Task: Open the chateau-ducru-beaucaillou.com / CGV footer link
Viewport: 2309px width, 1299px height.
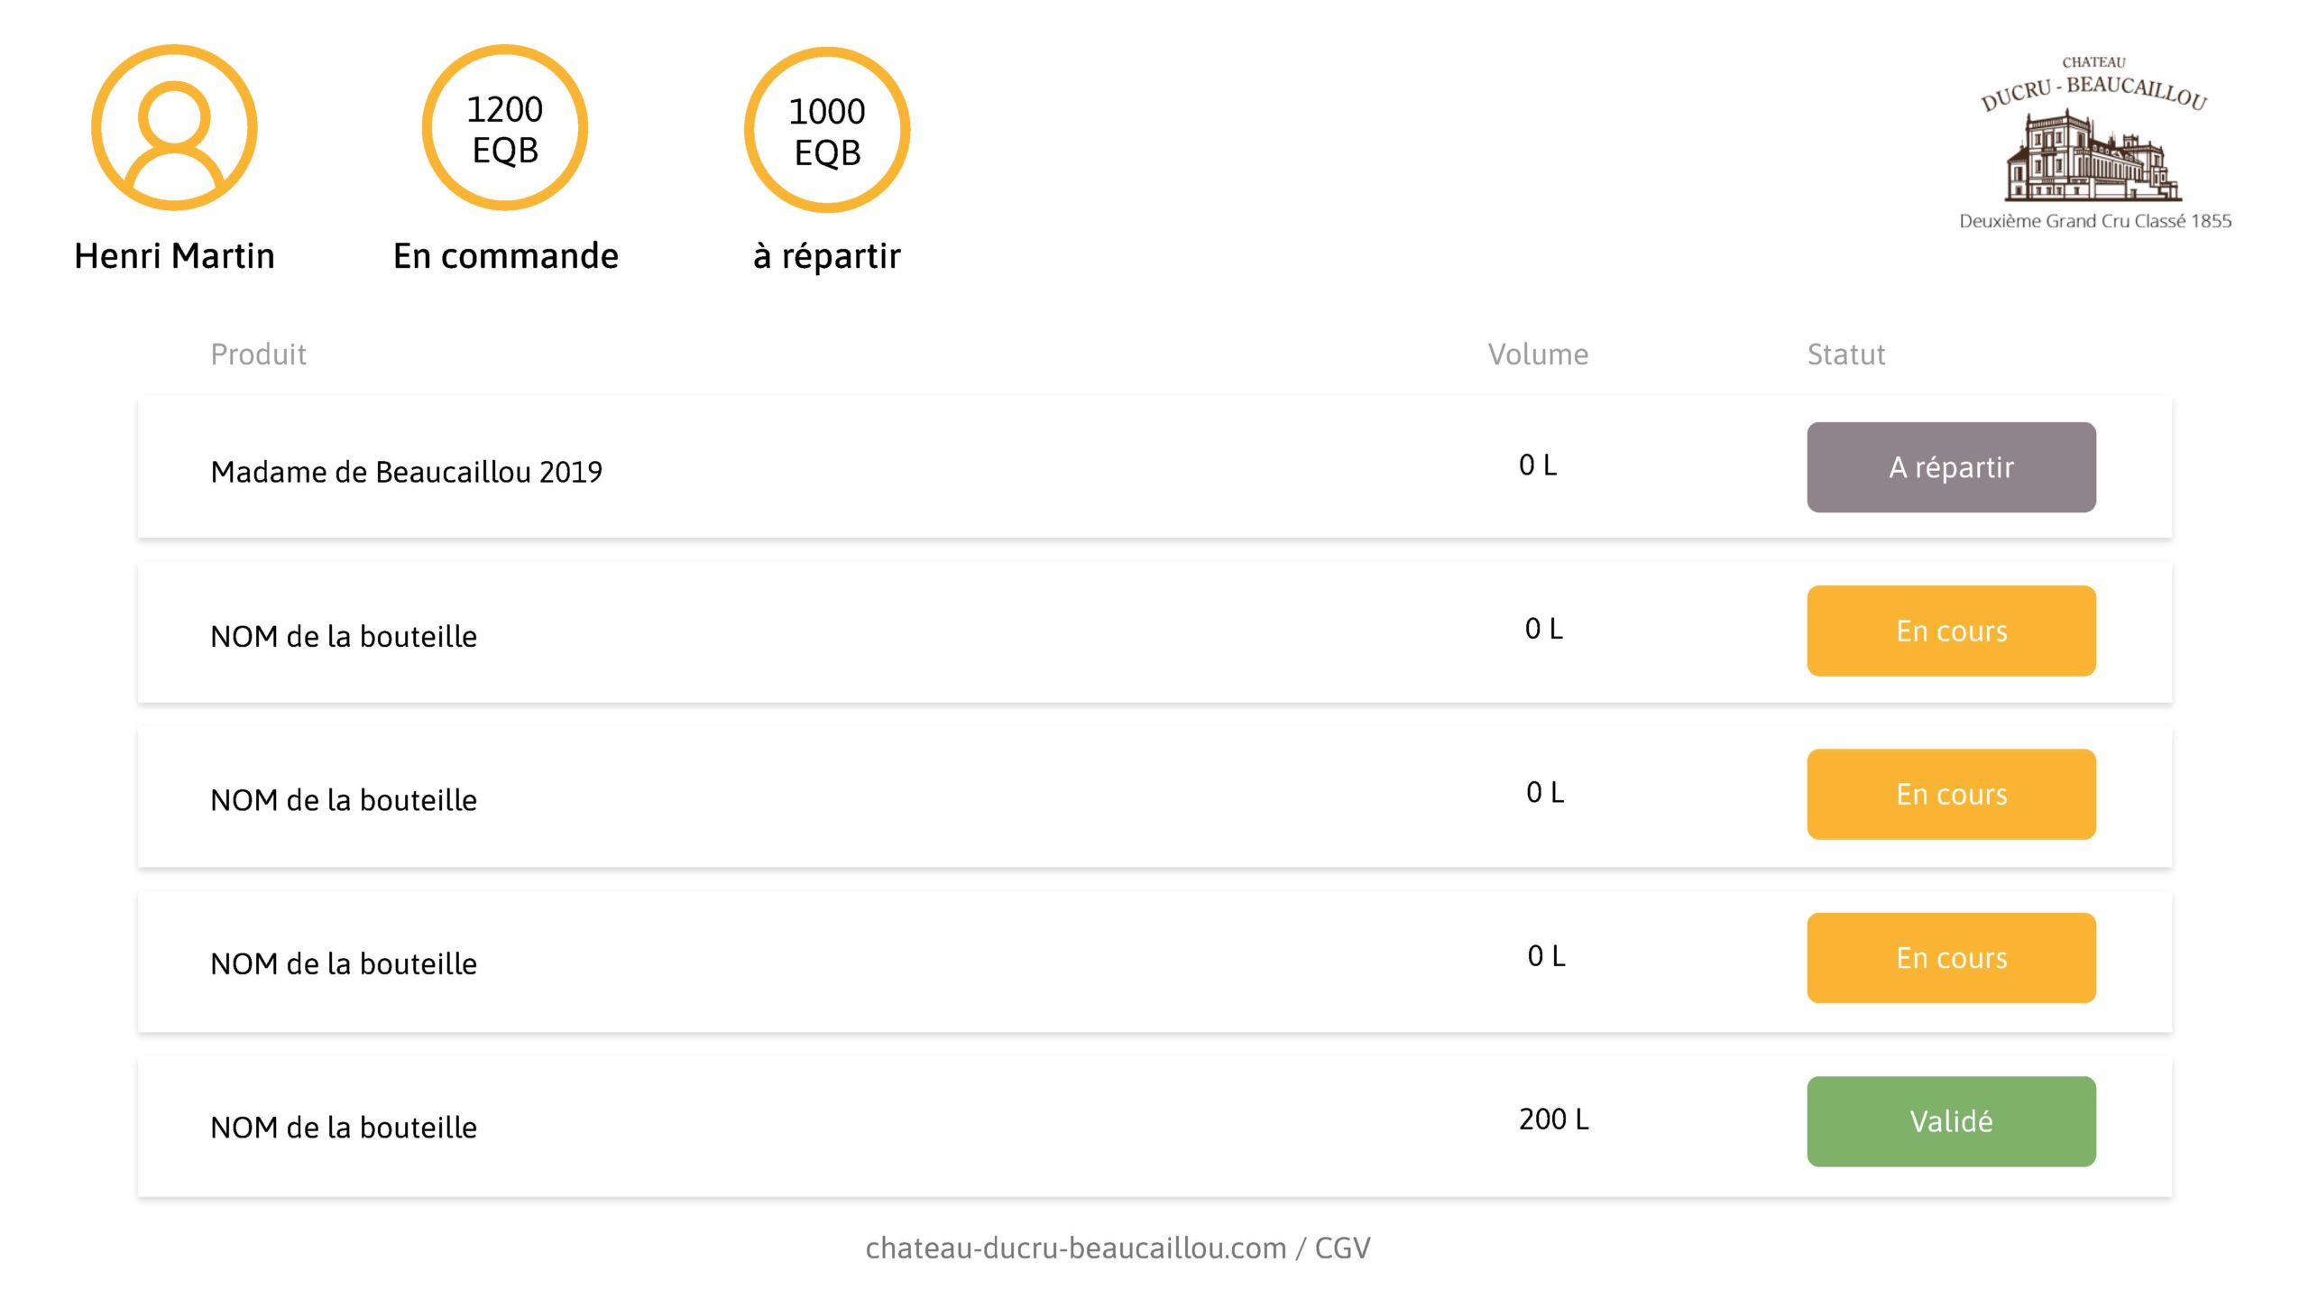Action: 1118,1248
